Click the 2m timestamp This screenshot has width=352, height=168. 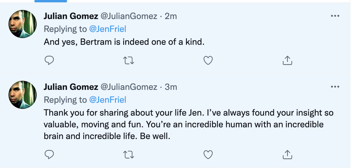click(x=171, y=16)
